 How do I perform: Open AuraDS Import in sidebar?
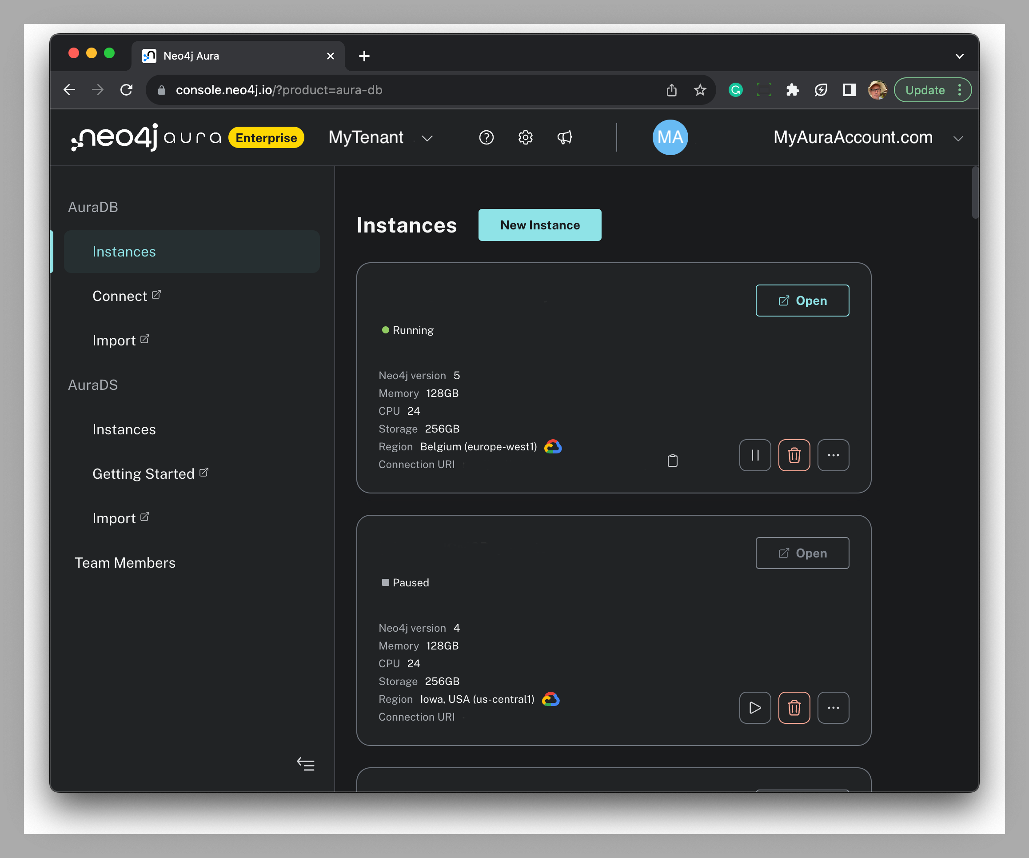coord(120,518)
